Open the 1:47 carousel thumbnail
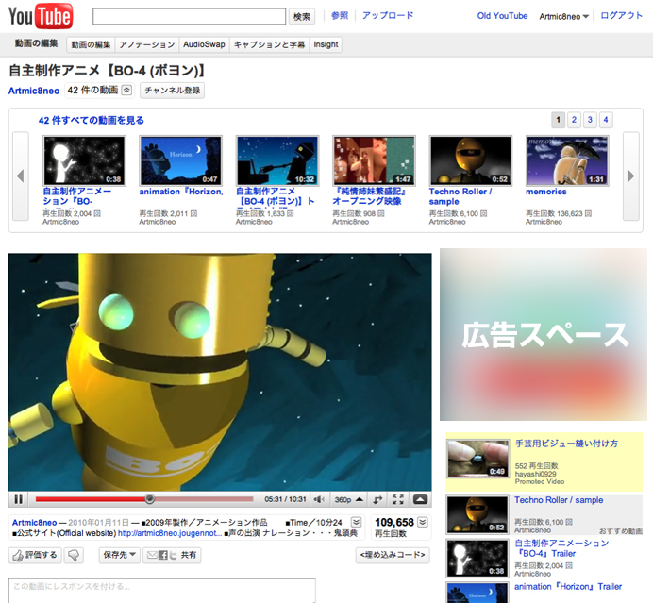The width and height of the screenshot is (653, 603). 374,160
